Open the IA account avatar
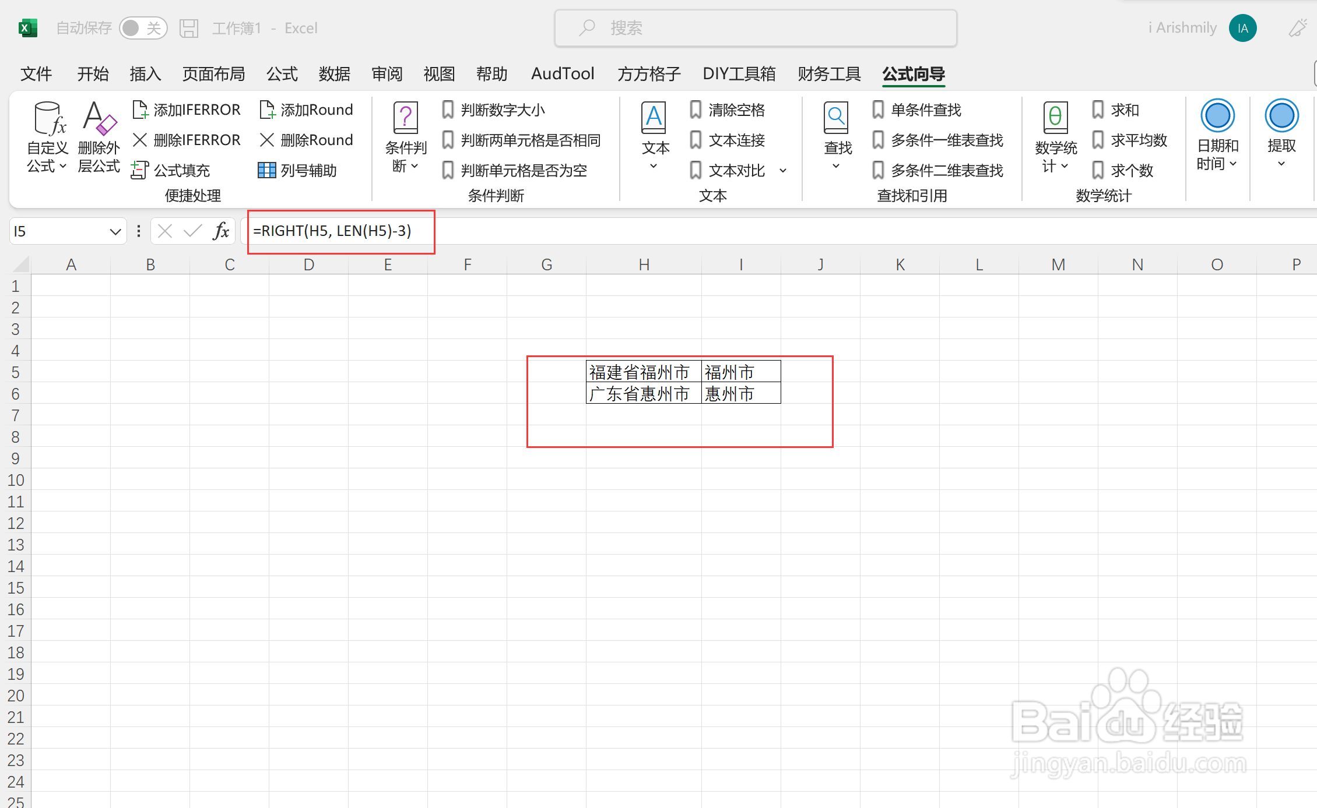This screenshot has height=808, width=1317. [x=1242, y=28]
